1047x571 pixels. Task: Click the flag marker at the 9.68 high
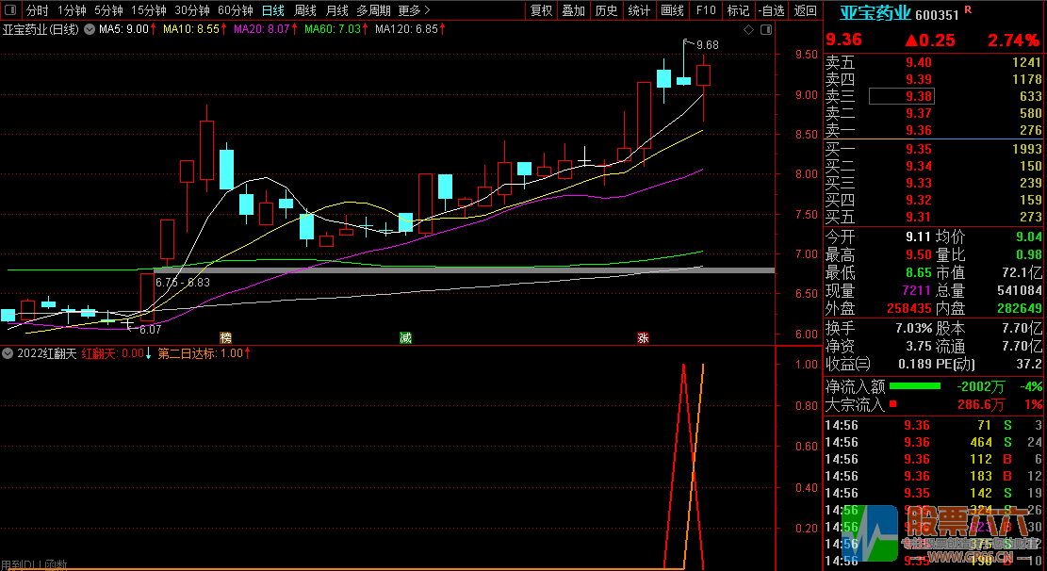[x=688, y=43]
